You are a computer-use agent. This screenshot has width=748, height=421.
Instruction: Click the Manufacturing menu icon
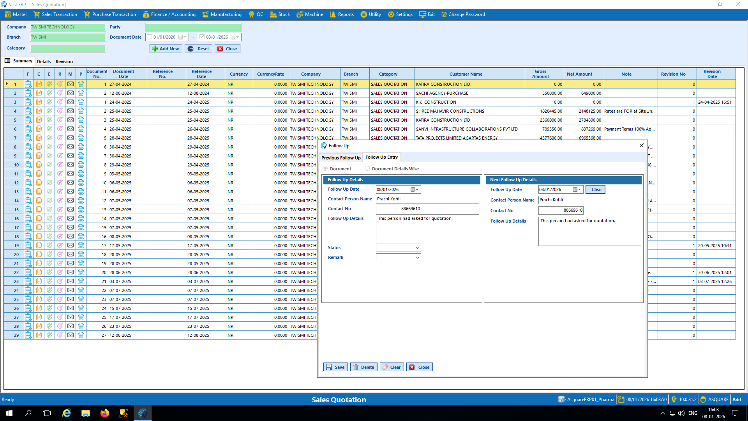click(x=205, y=14)
